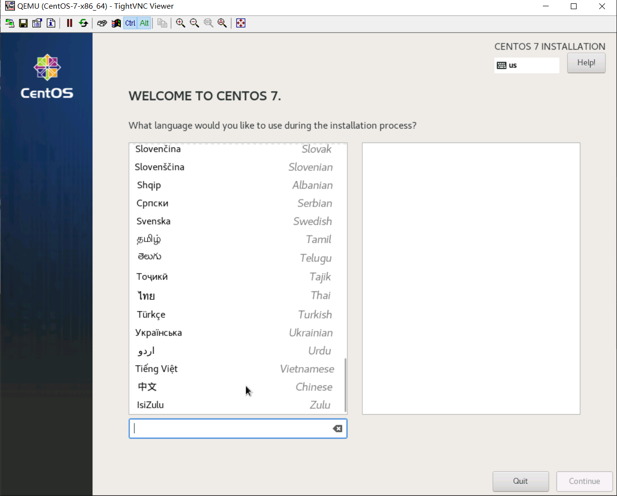Image resolution: width=617 pixels, height=496 pixels.
Task: Open the New Connection toolbar icon
Action: point(10,23)
